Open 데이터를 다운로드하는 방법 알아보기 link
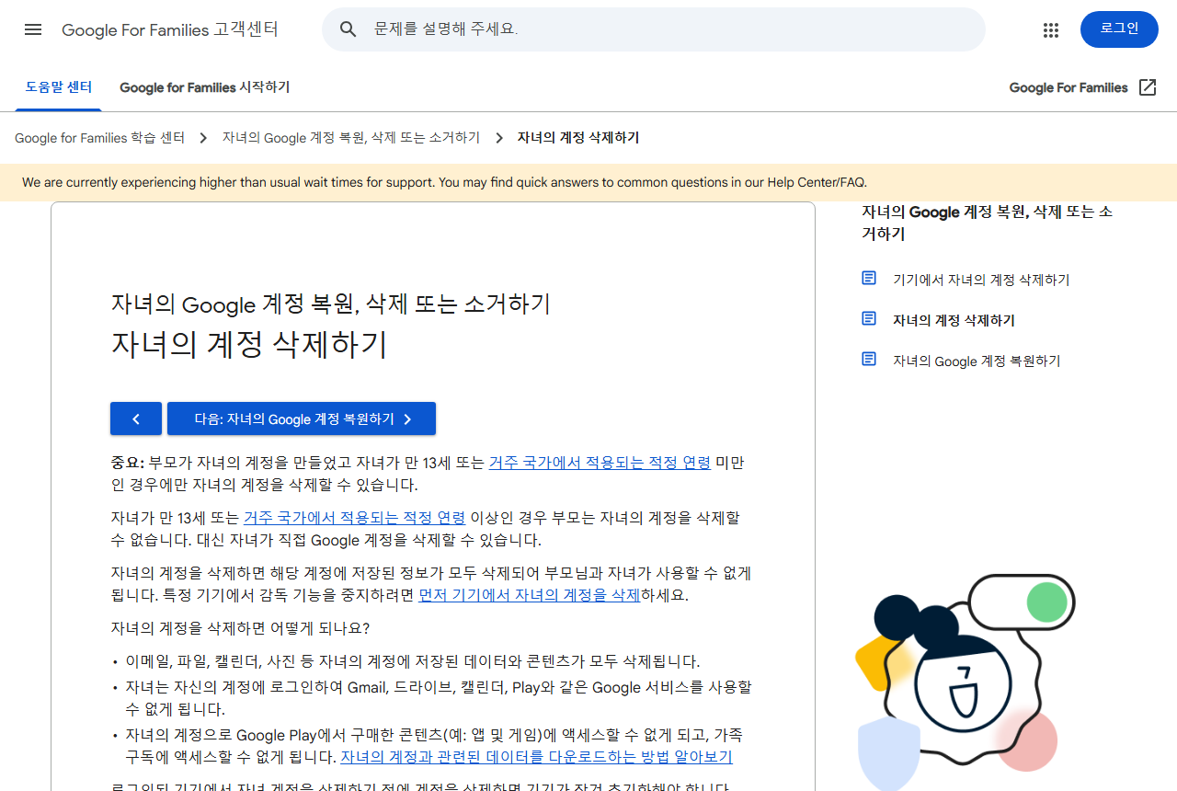Viewport: 1177px width, 791px height. pyautogui.click(x=536, y=757)
